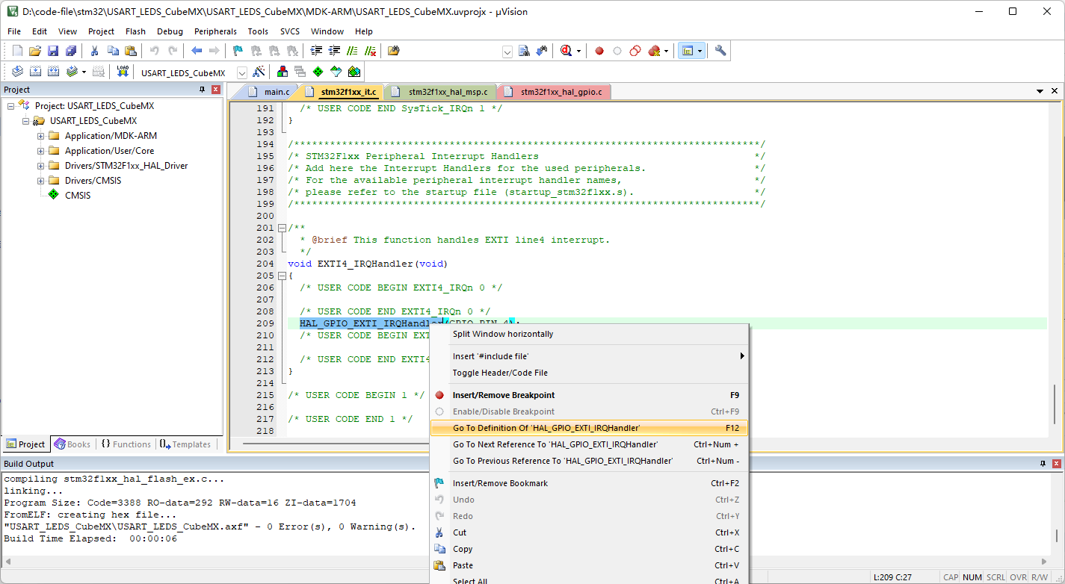Download to flash with the LOAD icon
Viewport: 1065px width, 584px height.
[123, 72]
